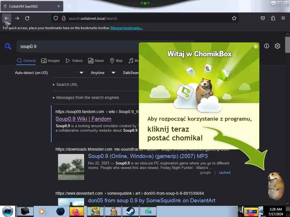Click the blue magnifier search icon
The image size is (290, 217).
pos(8,46)
